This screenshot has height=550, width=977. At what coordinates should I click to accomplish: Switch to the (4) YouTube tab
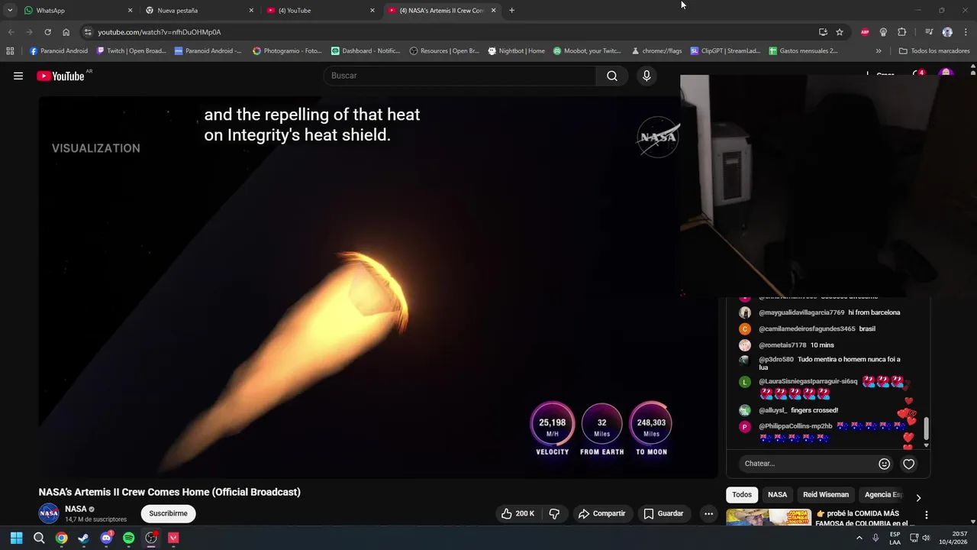[x=319, y=11]
